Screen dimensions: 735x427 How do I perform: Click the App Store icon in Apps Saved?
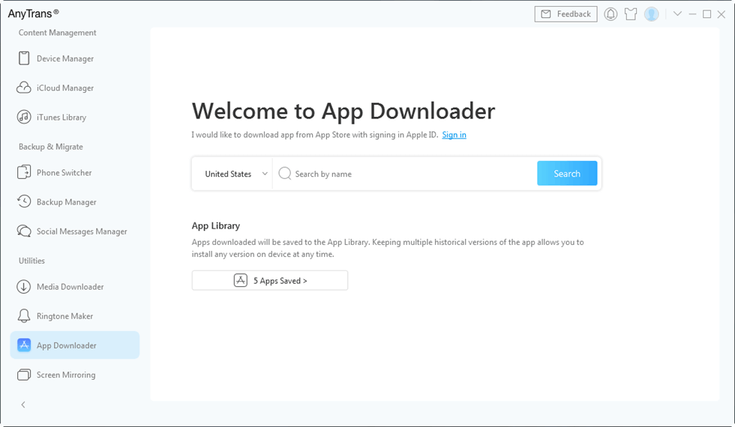(x=241, y=280)
